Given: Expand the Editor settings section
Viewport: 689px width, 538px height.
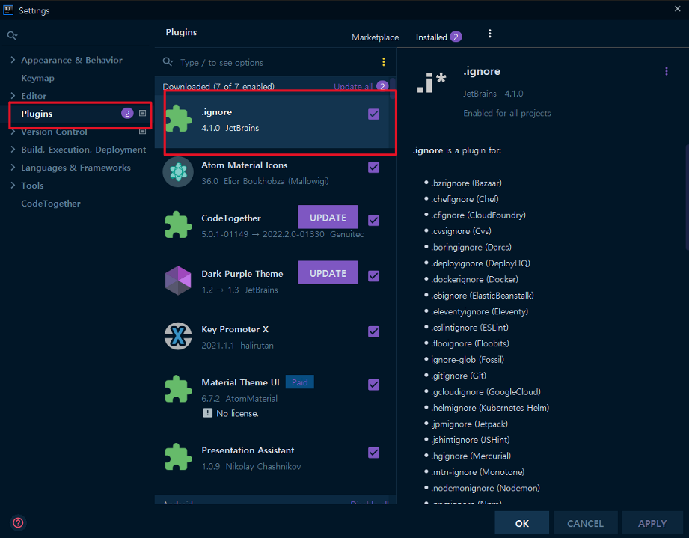Looking at the screenshot, I should click(x=13, y=95).
